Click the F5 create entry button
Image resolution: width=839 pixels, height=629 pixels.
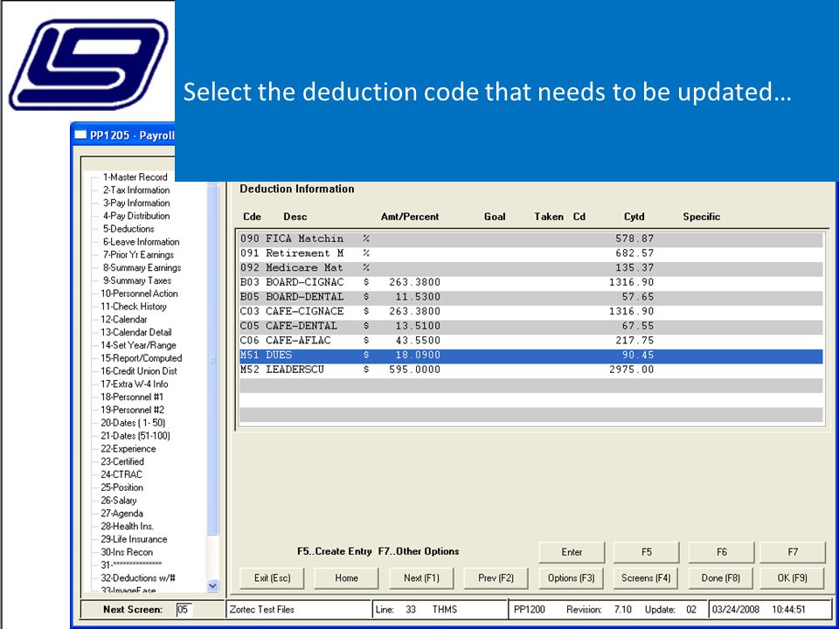click(647, 552)
